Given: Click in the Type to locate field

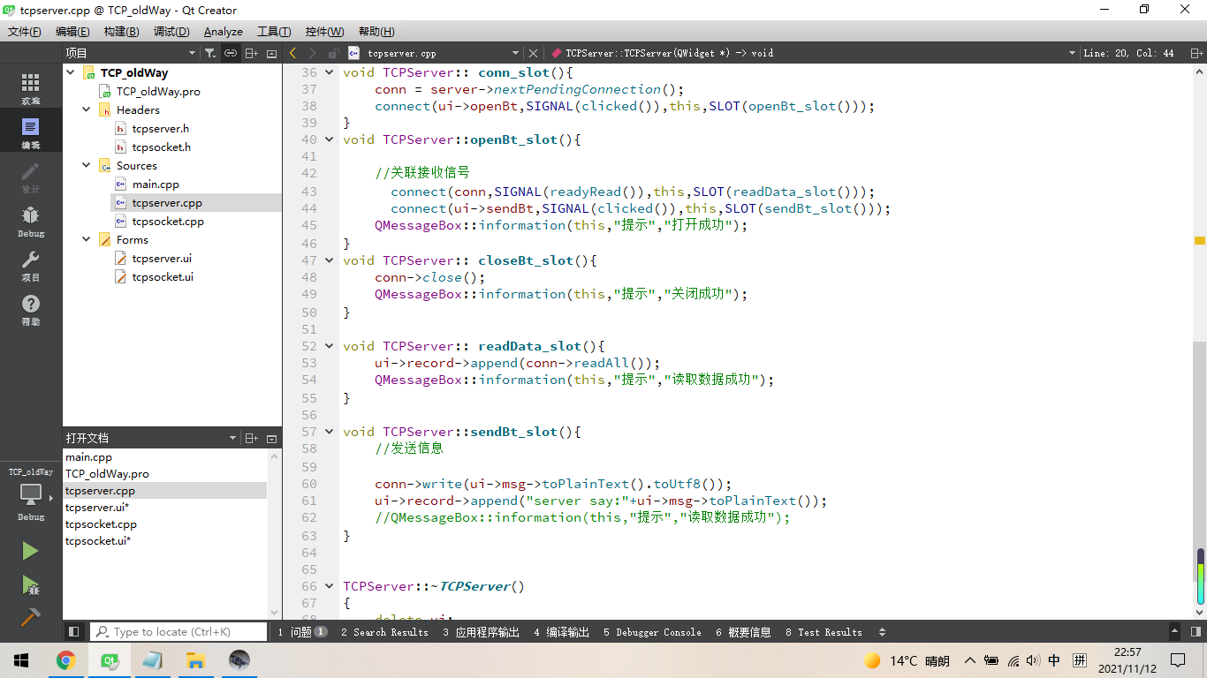Looking at the screenshot, I should coord(179,632).
